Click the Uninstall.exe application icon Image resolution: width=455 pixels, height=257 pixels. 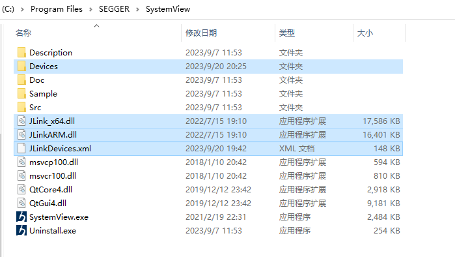coord(21,230)
